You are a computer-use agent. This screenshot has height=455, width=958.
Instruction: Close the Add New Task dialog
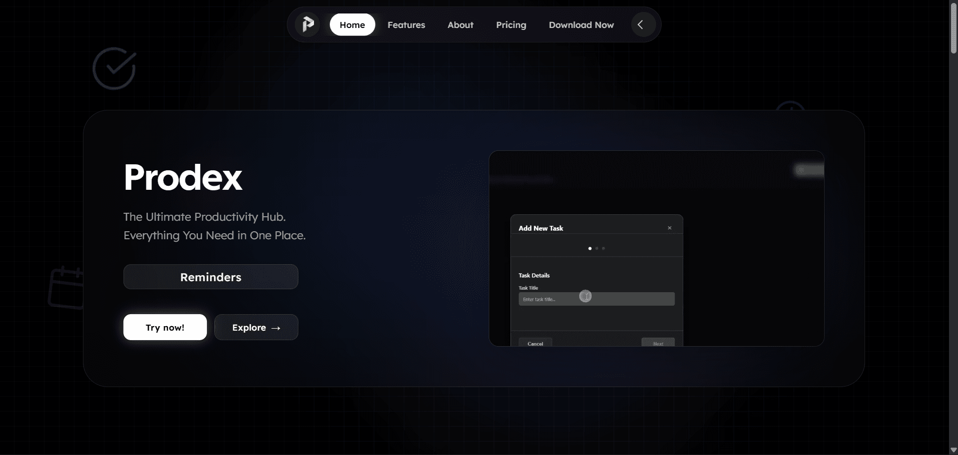click(x=670, y=228)
